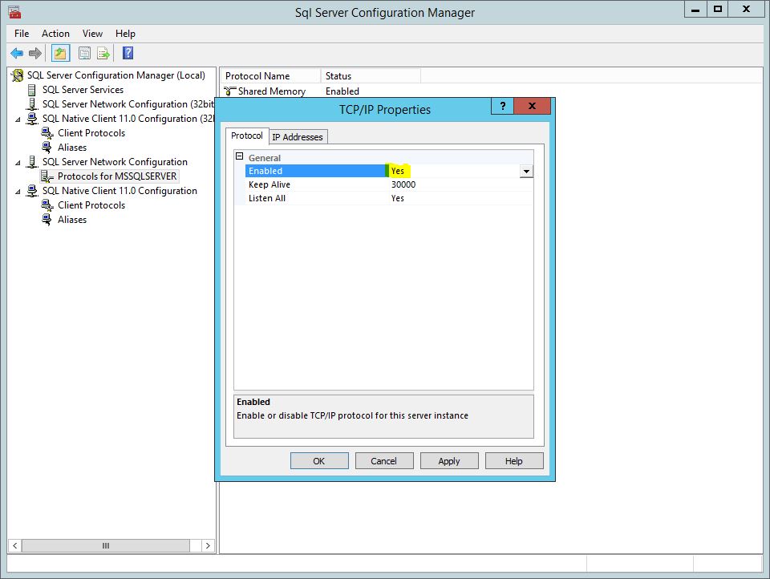Screen dimensions: 770x579
Task: Select the Enabled property row
Action: (x=389, y=171)
